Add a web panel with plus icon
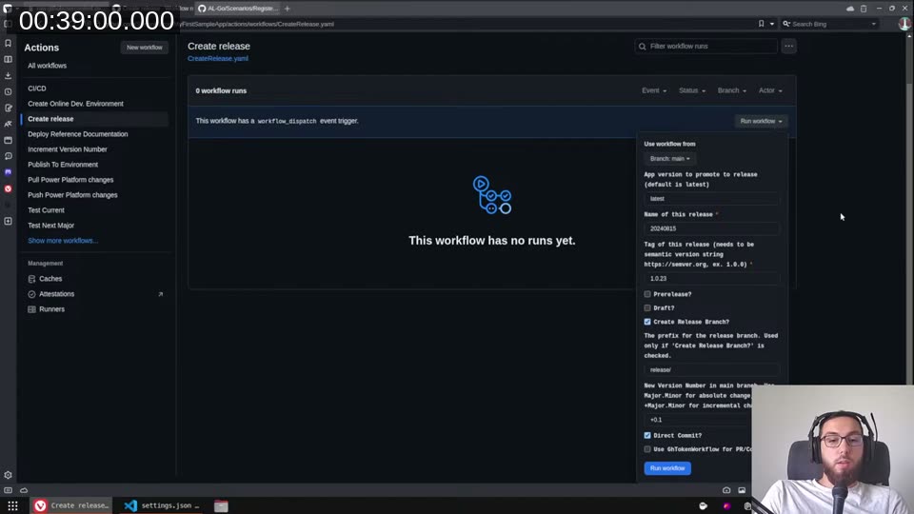The image size is (914, 514). click(x=9, y=222)
